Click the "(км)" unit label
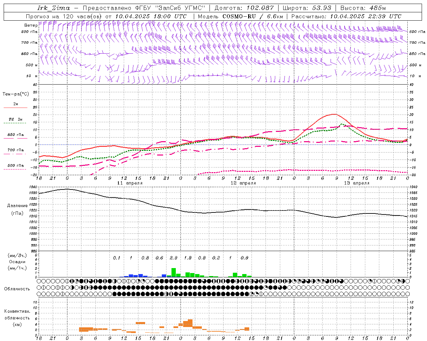Image resolution: width=427 pixels, height=341 pixels. coord(17,324)
